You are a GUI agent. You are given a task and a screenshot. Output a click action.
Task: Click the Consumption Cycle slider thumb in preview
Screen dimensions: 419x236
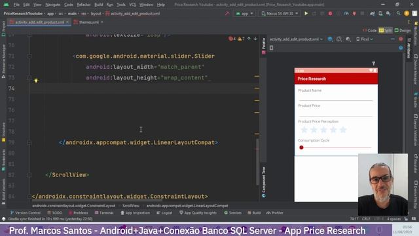tap(301, 147)
